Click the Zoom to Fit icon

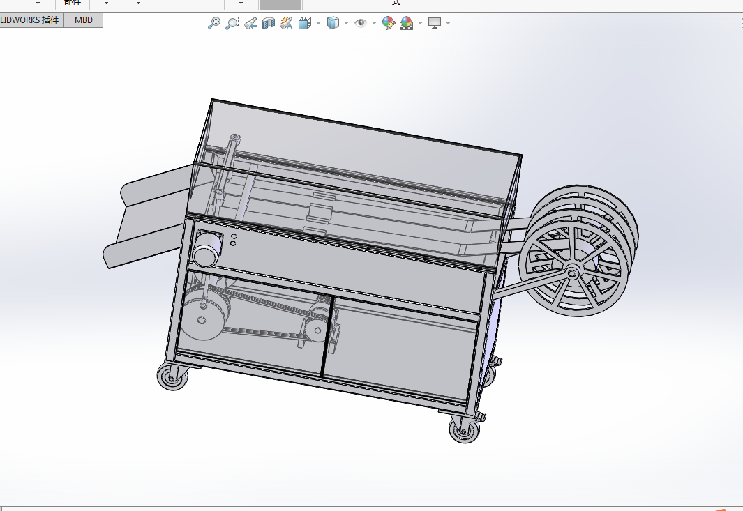[213, 23]
